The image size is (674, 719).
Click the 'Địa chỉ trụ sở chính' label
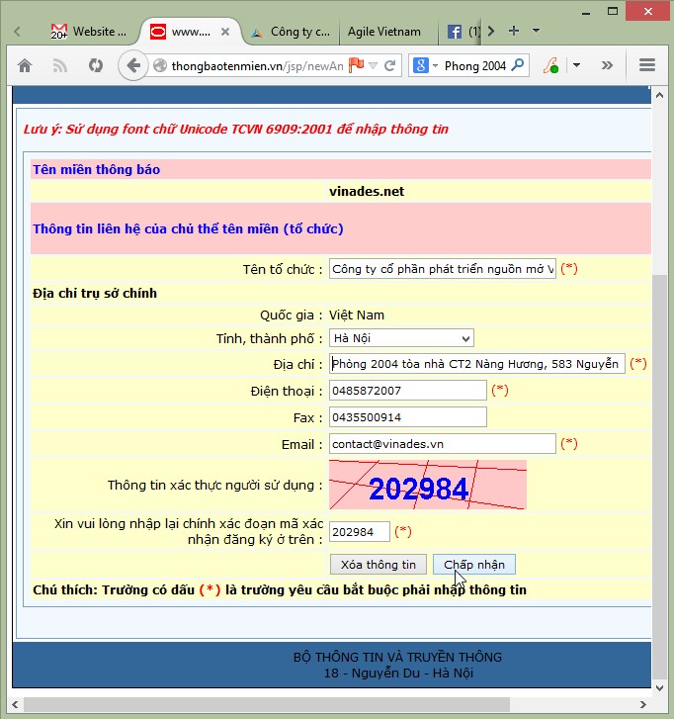95,293
